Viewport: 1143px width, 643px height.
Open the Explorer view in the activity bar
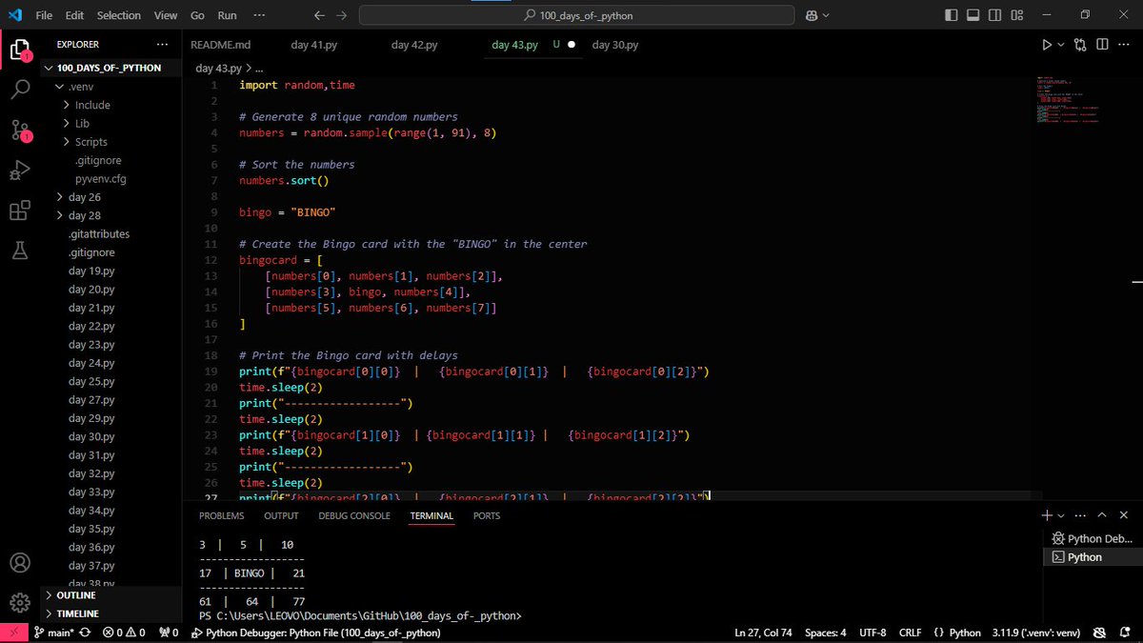pyautogui.click(x=20, y=49)
